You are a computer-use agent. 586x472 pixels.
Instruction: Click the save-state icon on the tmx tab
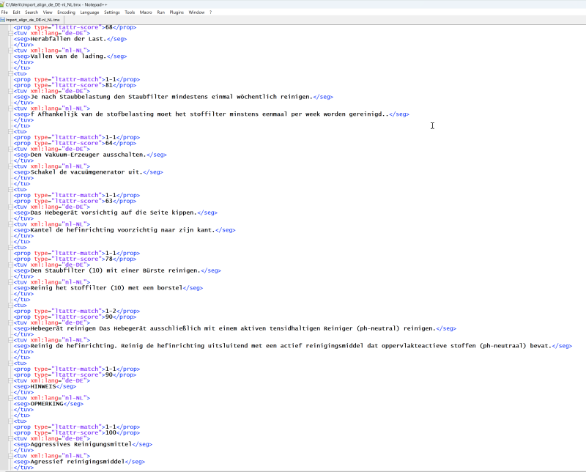coord(3,20)
